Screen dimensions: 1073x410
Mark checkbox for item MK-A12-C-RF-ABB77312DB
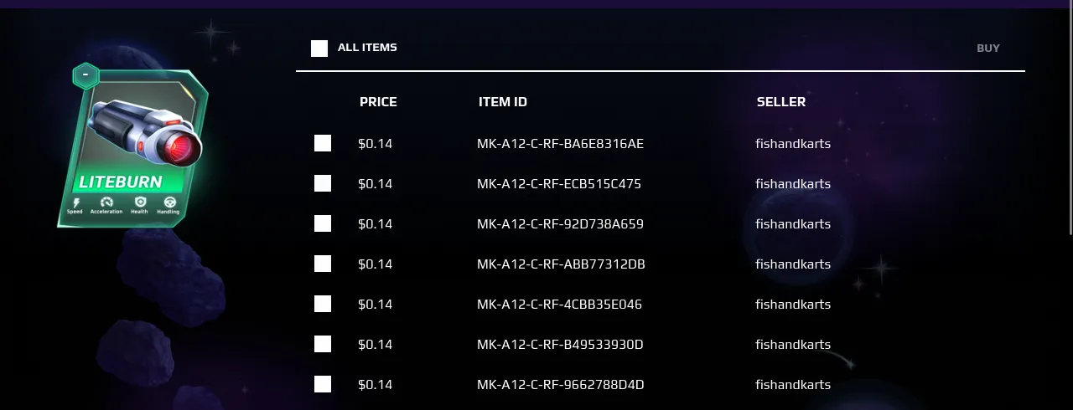coord(323,264)
